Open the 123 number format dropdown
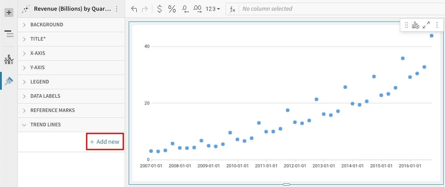 pyautogui.click(x=213, y=9)
